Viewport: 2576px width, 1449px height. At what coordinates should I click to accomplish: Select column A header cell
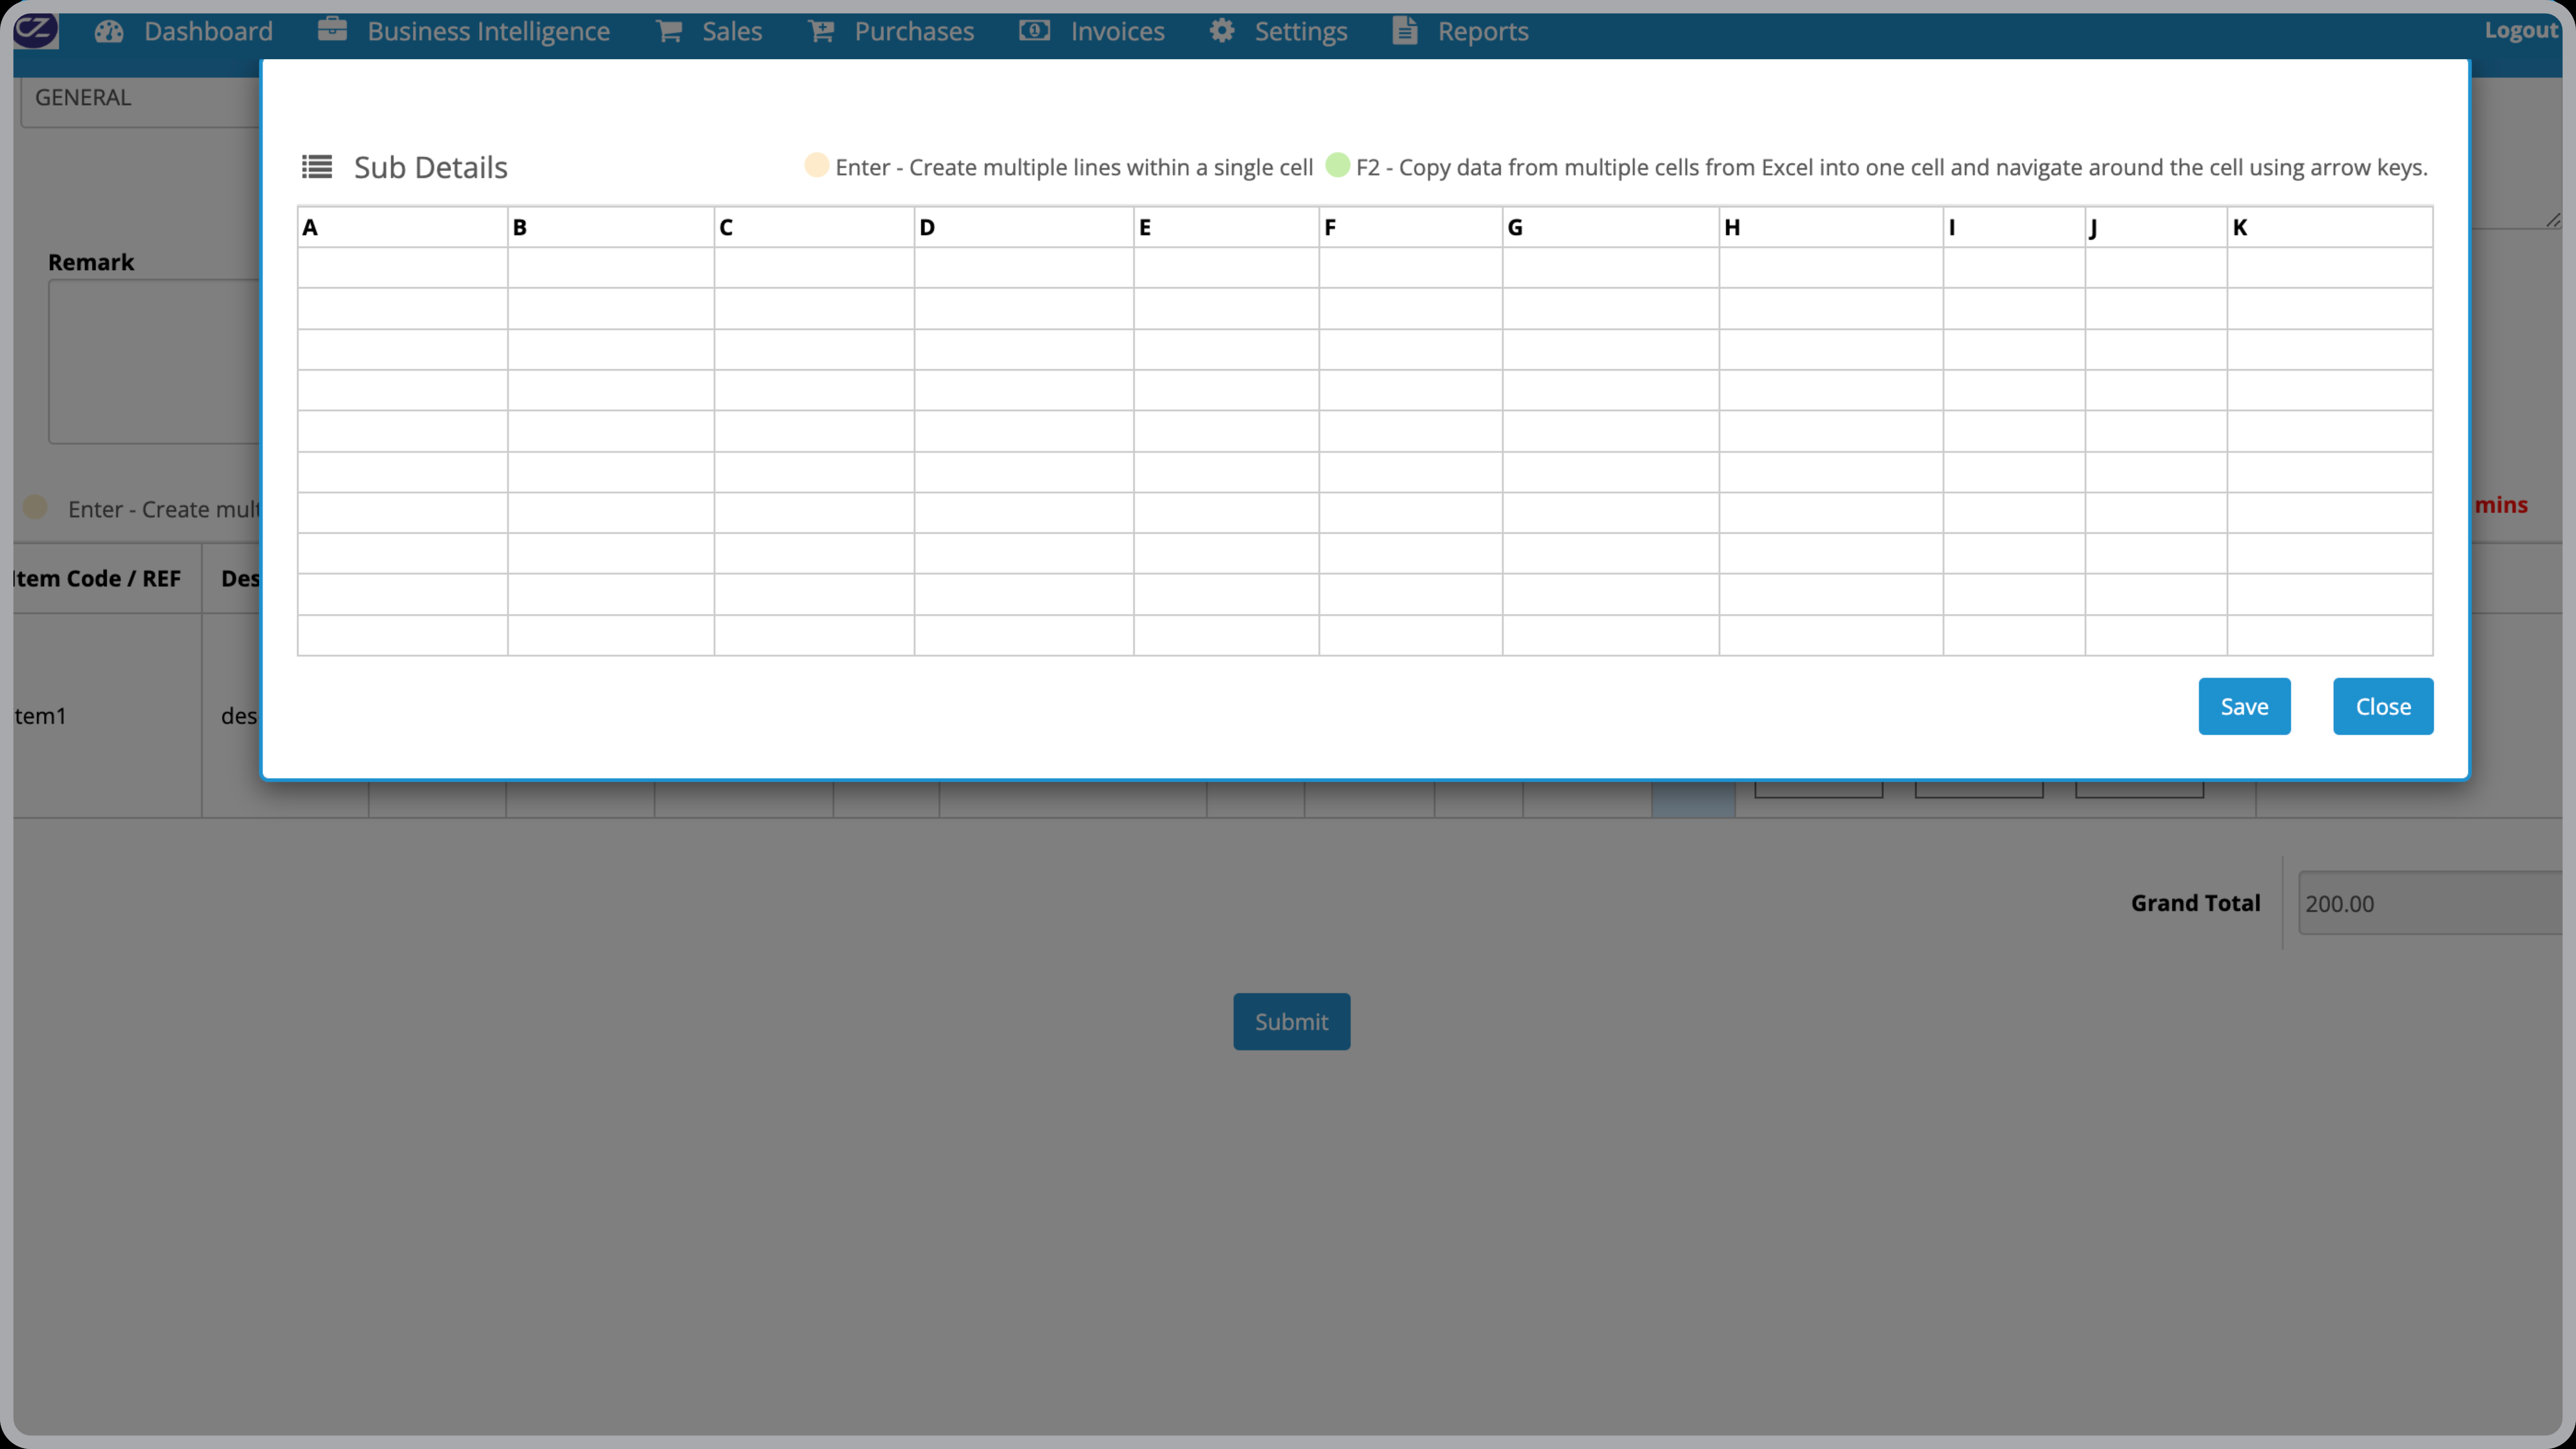pyautogui.click(x=402, y=227)
